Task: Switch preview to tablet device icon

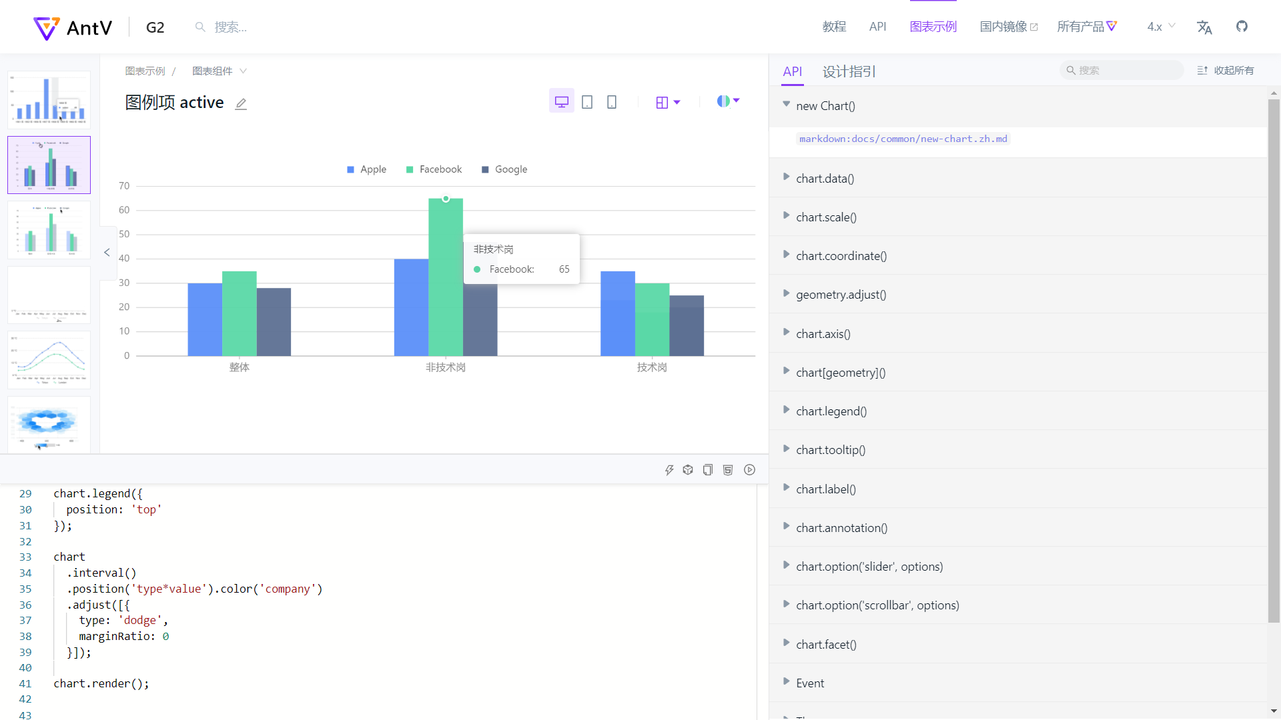Action: coord(587,102)
